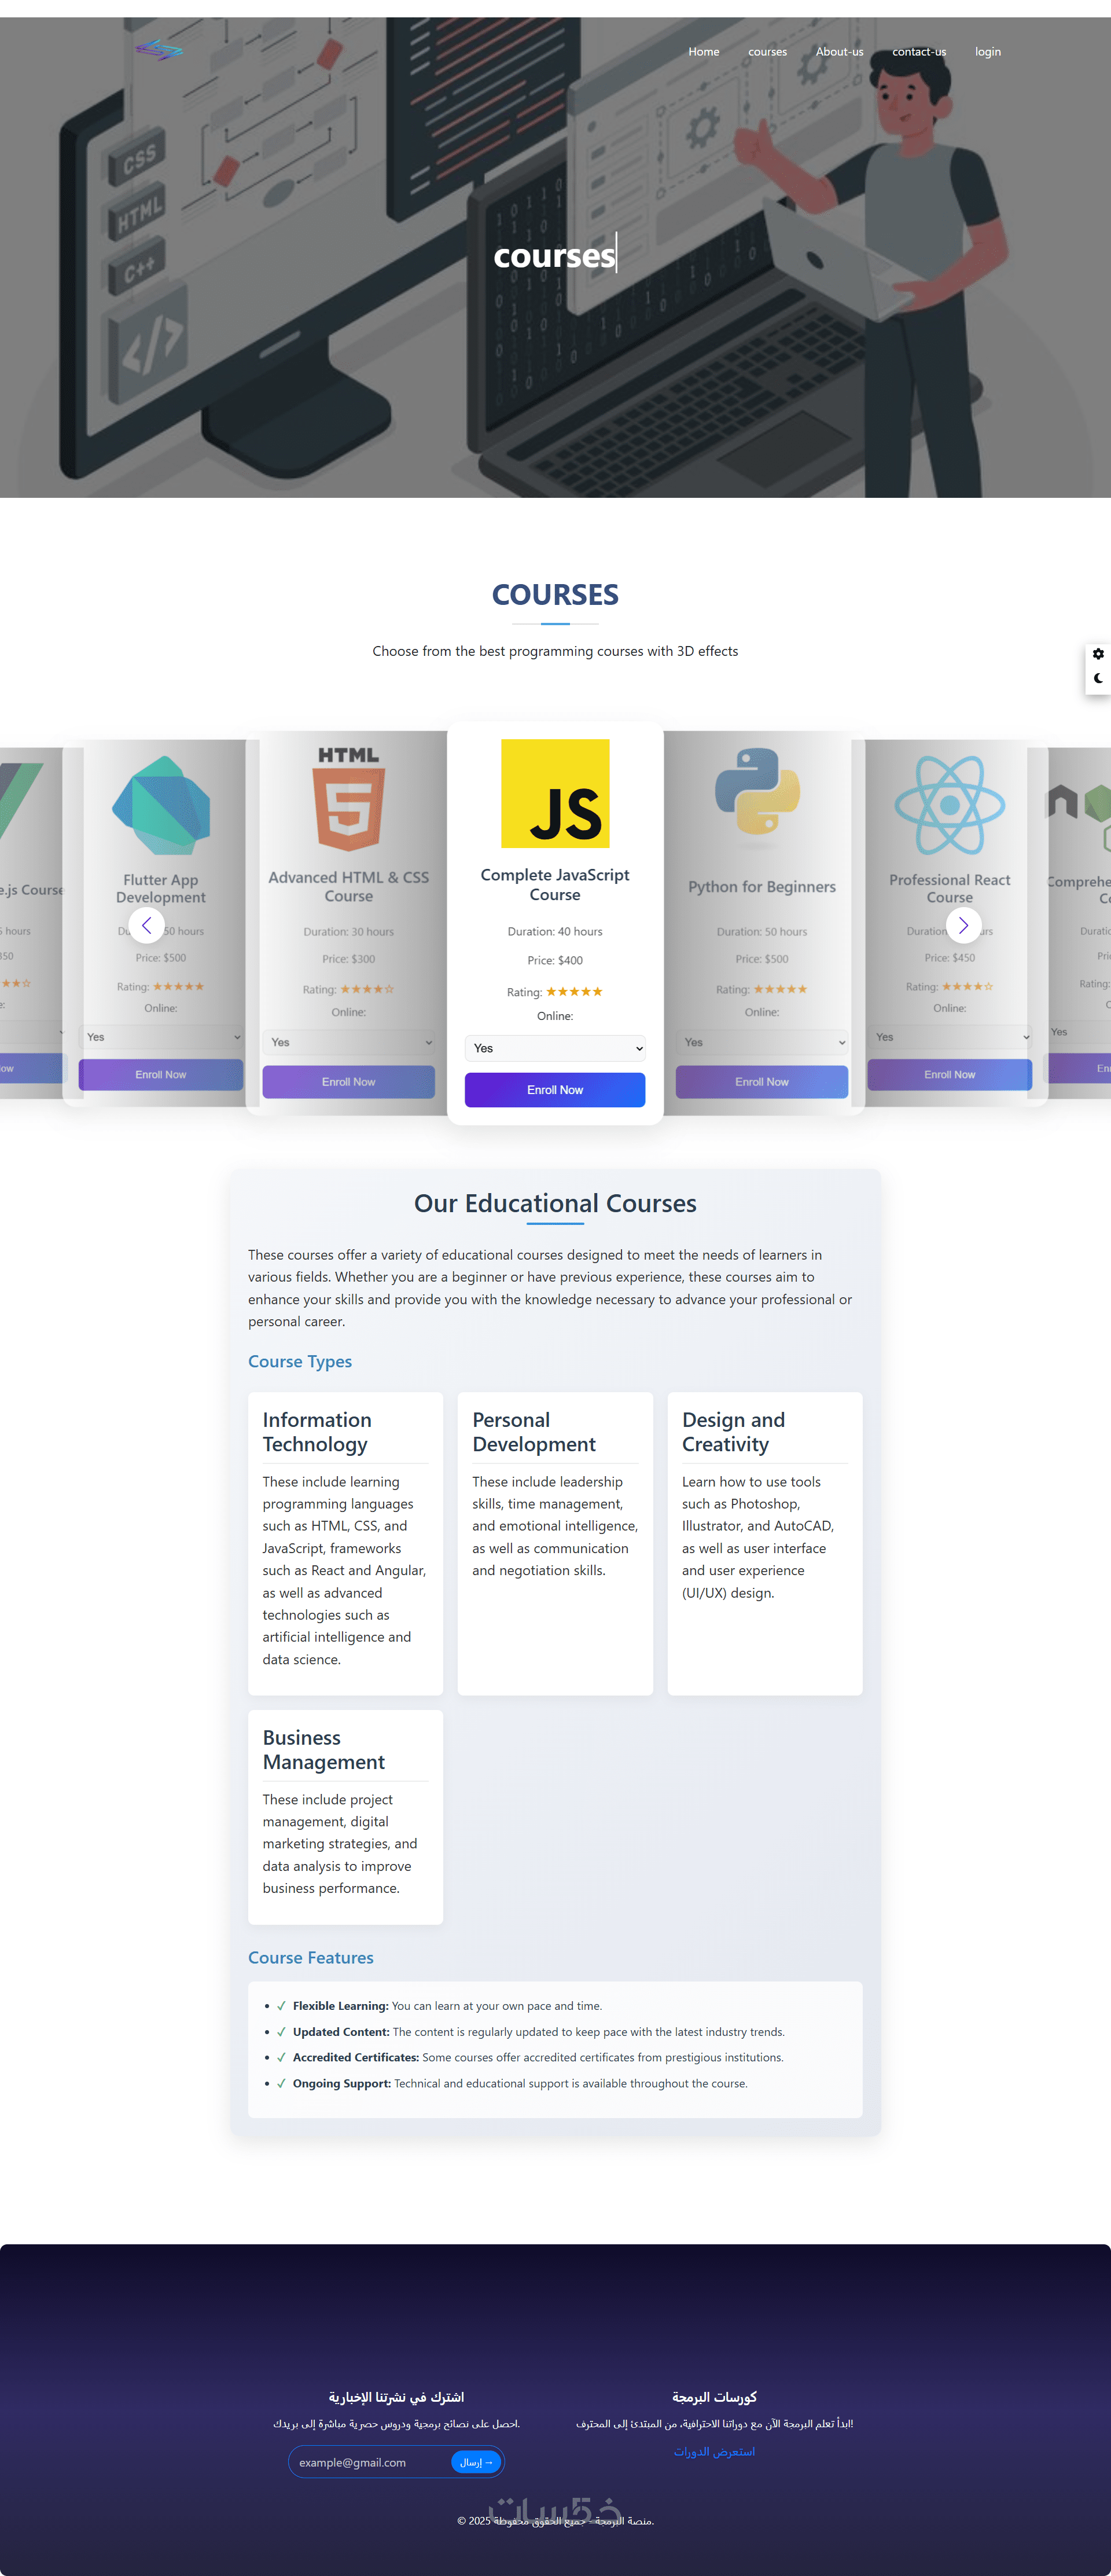Open the About-us menu item
Screen dimensions: 1111x2576
839,52
